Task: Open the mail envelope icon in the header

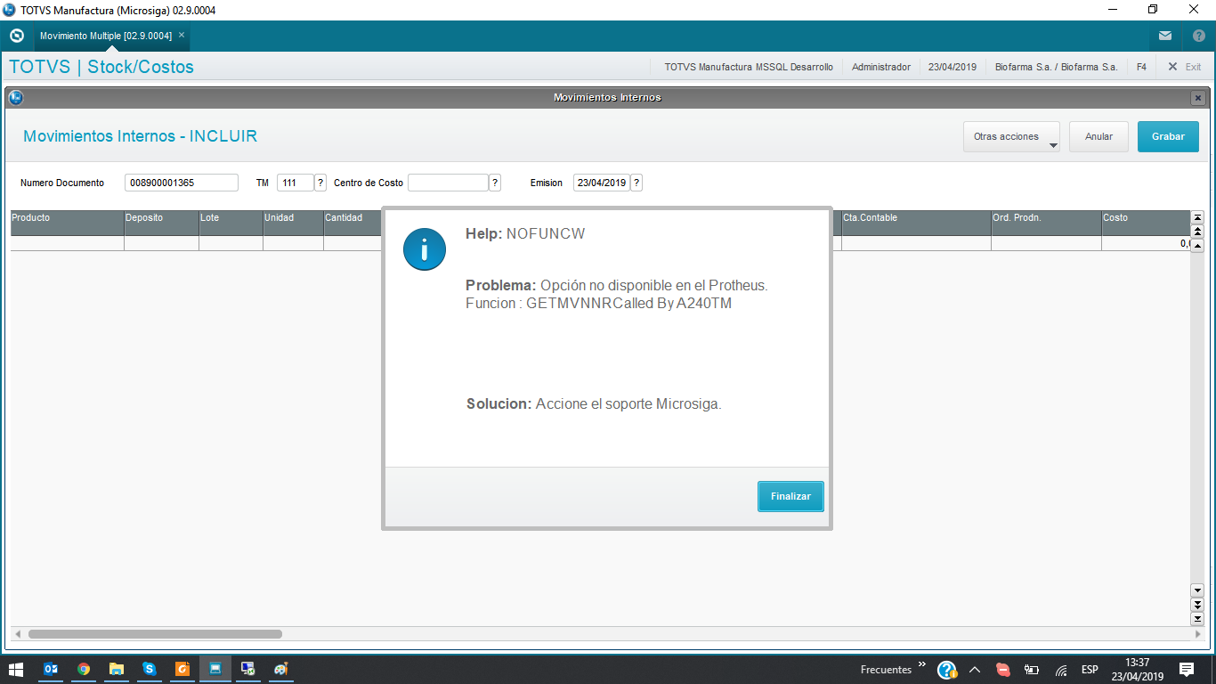Action: [1165, 37]
